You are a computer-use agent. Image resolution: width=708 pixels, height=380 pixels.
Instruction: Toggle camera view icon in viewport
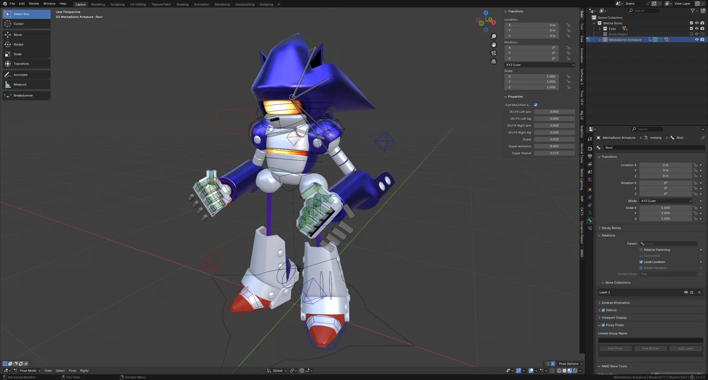coord(494,53)
